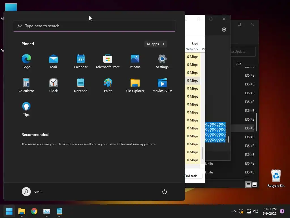This screenshot has width=290, height=218.
Task: Select the Recycle Bin desktop icon
Action: click(276, 178)
